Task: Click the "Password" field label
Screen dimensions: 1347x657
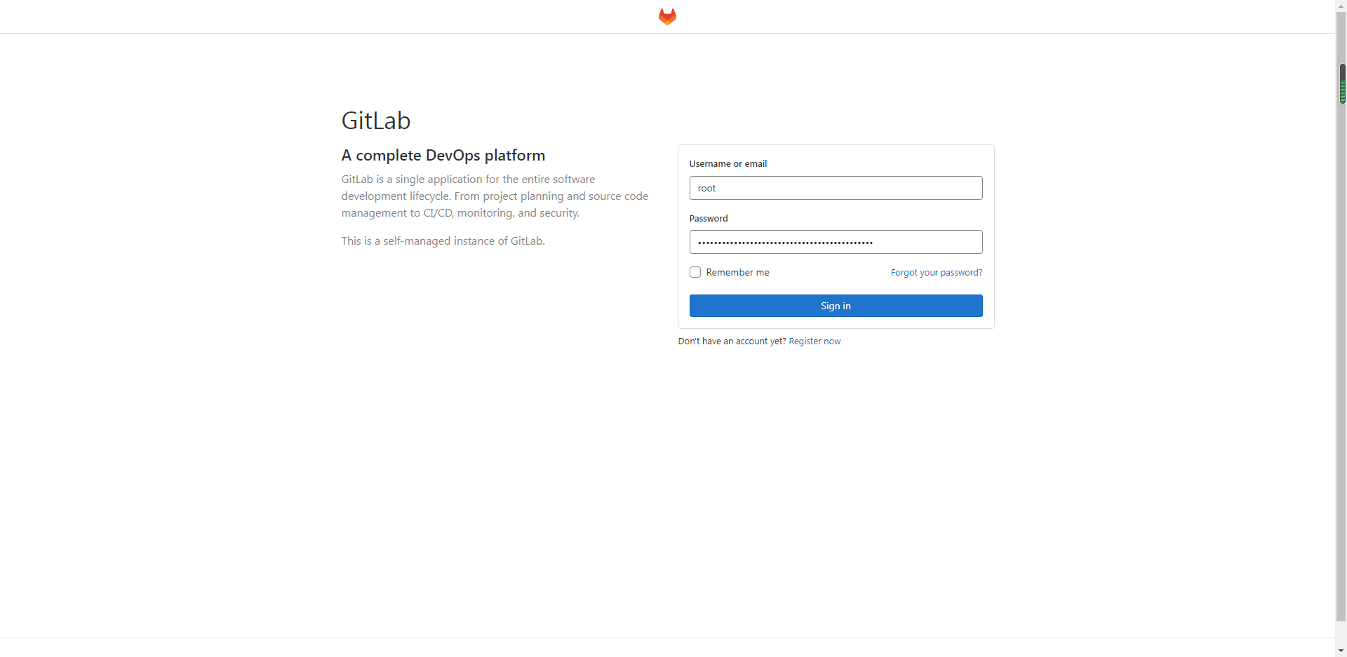Action: tap(709, 218)
